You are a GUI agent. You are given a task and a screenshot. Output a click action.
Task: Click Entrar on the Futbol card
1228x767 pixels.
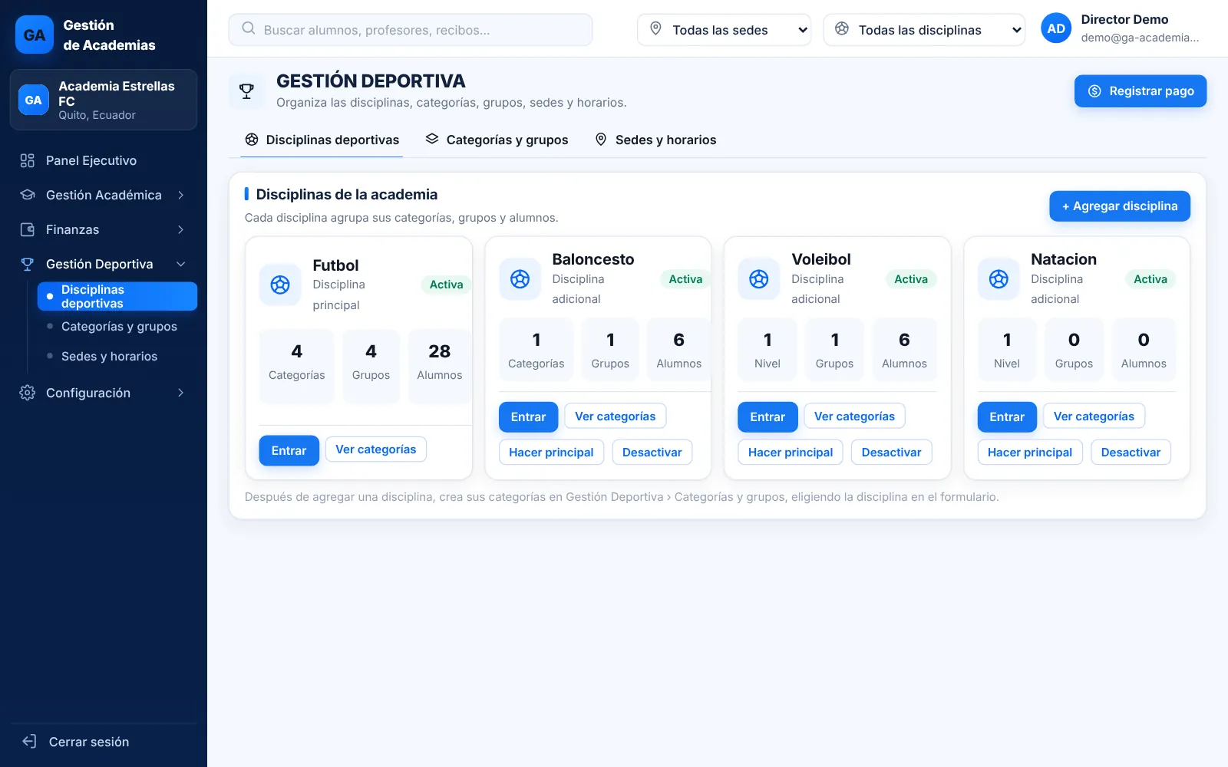pyautogui.click(x=289, y=450)
